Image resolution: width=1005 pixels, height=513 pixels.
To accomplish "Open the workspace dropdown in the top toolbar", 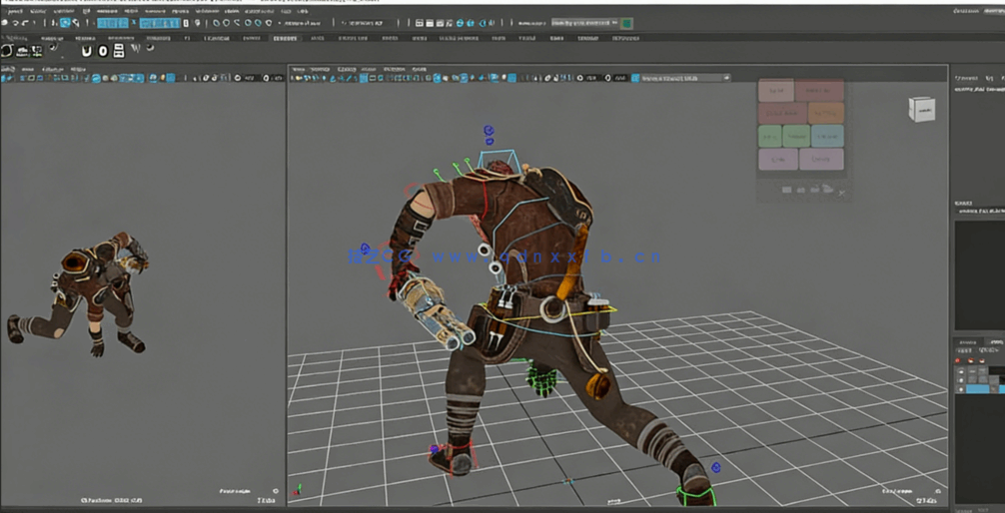I will pyautogui.click(x=583, y=23).
